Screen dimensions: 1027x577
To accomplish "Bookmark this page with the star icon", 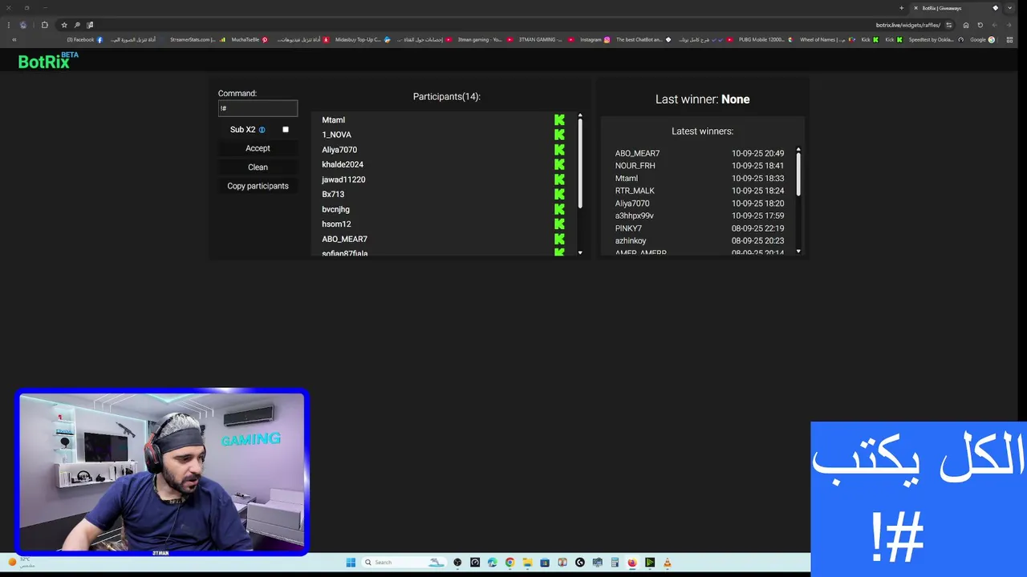I will [64, 25].
